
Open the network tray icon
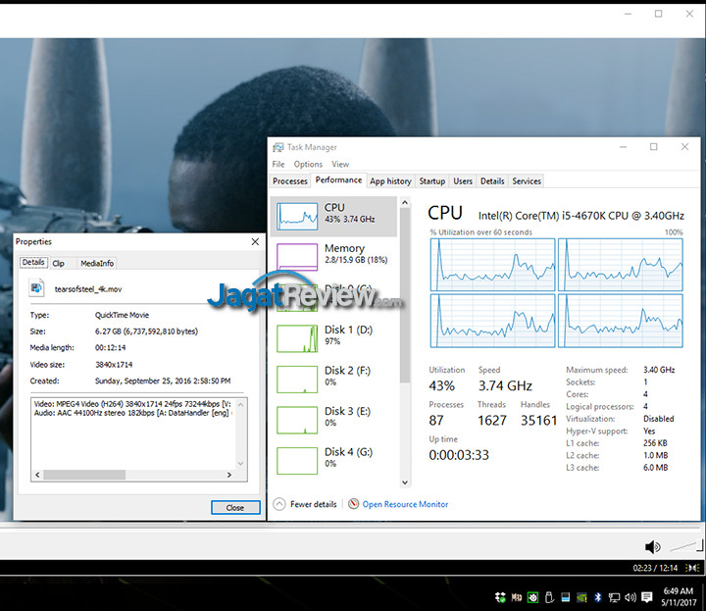tap(614, 598)
